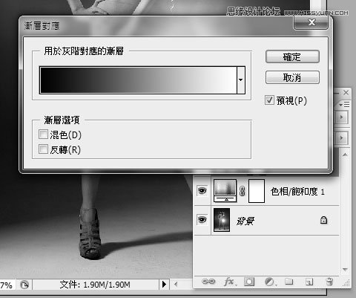The image size is (356, 298).
Task: Create a new layer
Action: coord(309,282)
